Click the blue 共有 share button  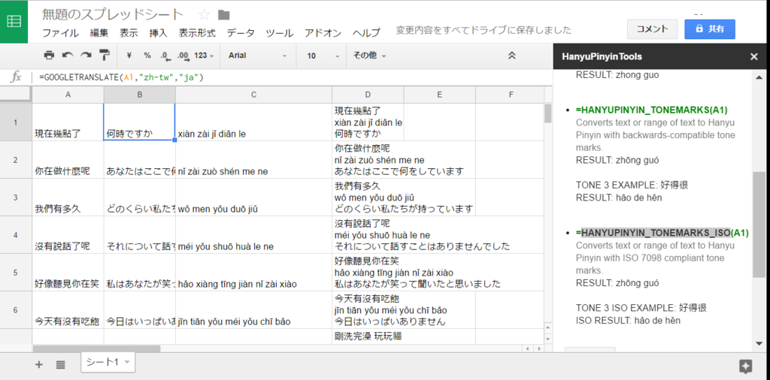(x=710, y=29)
